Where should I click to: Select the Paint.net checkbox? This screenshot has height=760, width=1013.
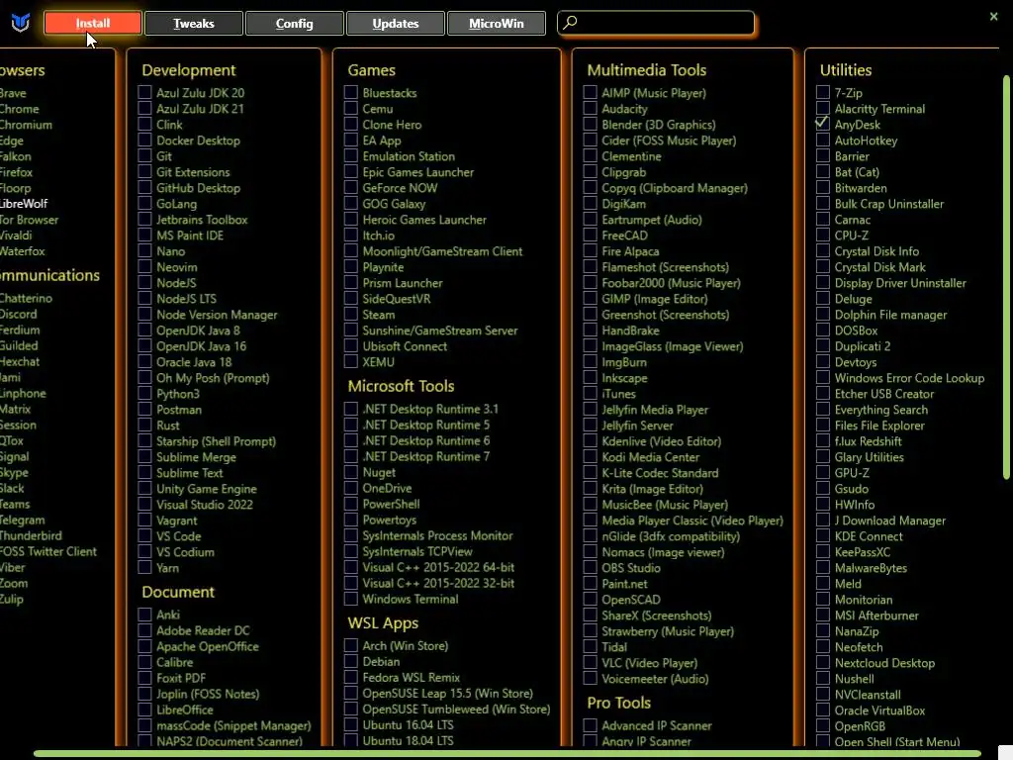pos(590,584)
